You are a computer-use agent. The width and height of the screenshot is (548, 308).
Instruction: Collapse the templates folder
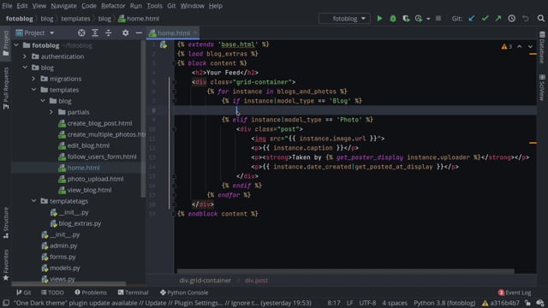[x=33, y=90]
